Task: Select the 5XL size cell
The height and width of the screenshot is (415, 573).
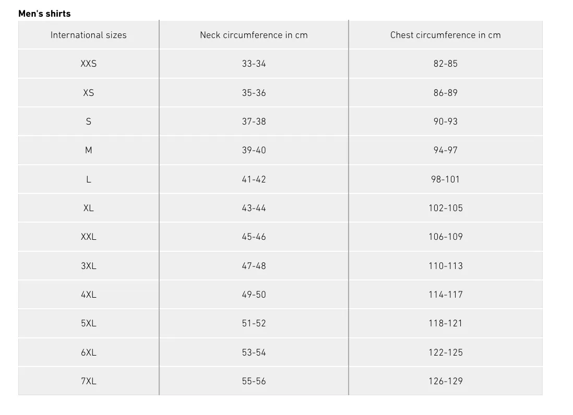Action: pos(88,323)
